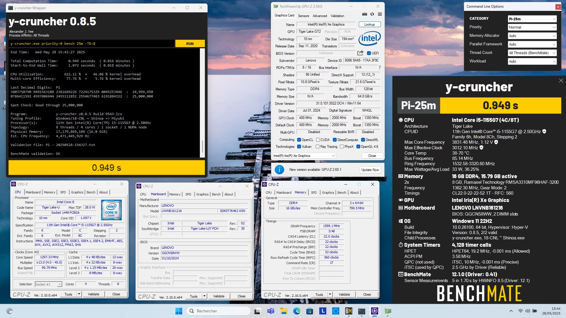Click the yellow RUN button in y-cruncher

[x=190, y=44]
